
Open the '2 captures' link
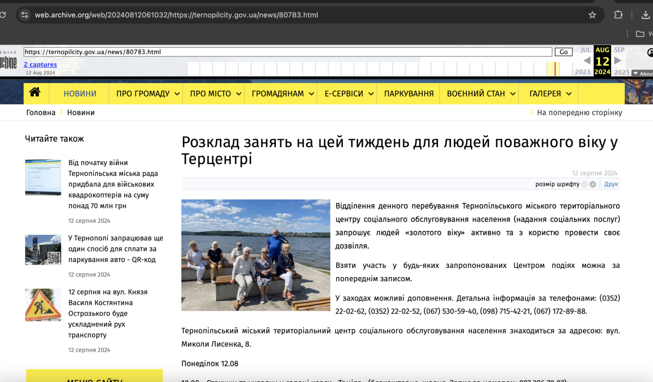40,65
